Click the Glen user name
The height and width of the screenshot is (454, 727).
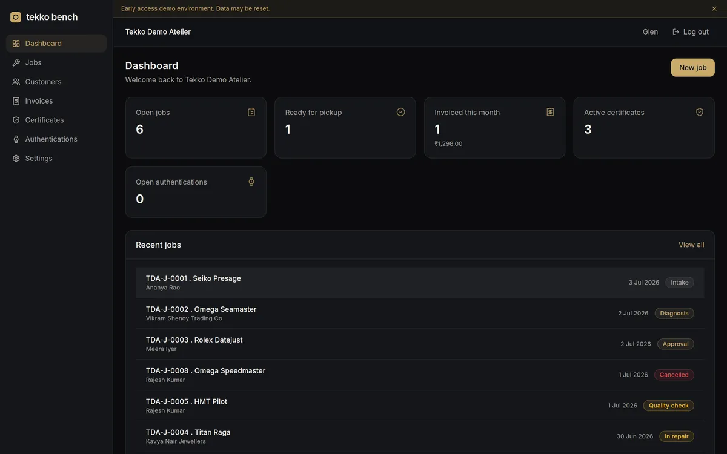point(650,32)
